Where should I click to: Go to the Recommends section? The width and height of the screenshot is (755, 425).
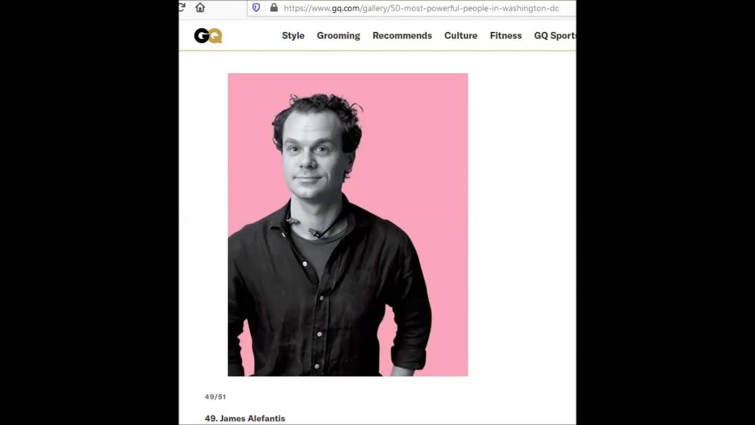click(402, 35)
